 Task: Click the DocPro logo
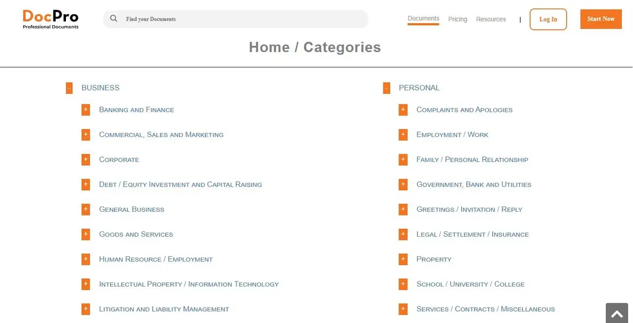(51, 19)
